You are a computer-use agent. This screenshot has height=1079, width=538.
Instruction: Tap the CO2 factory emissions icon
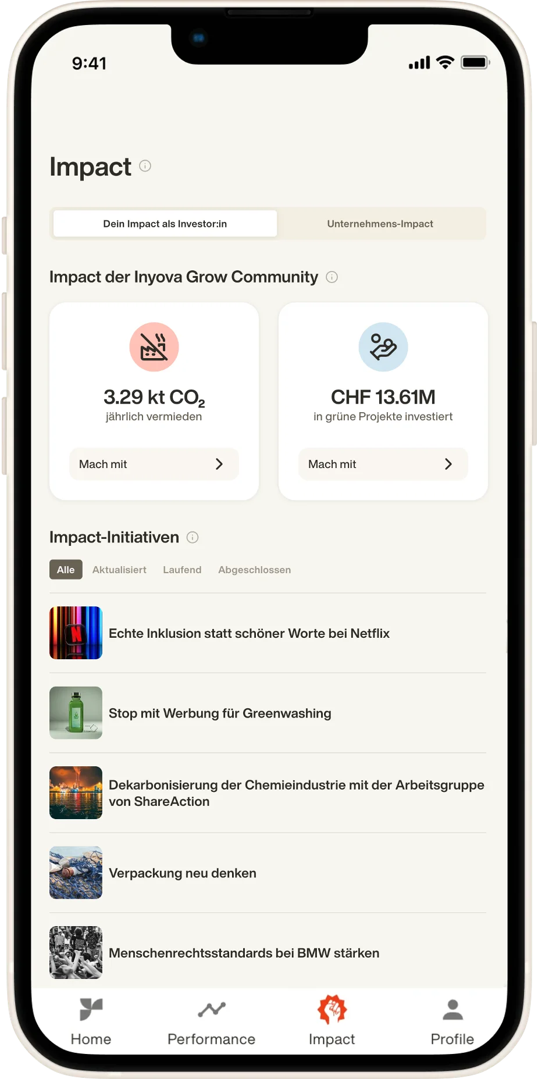[x=154, y=347]
